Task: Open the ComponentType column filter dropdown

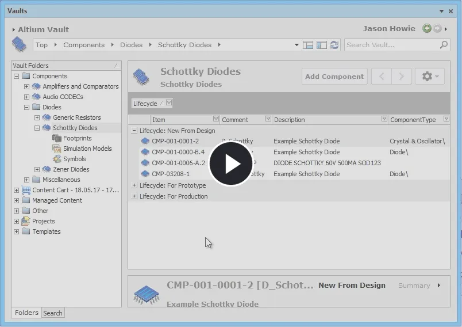Action: point(446,119)
